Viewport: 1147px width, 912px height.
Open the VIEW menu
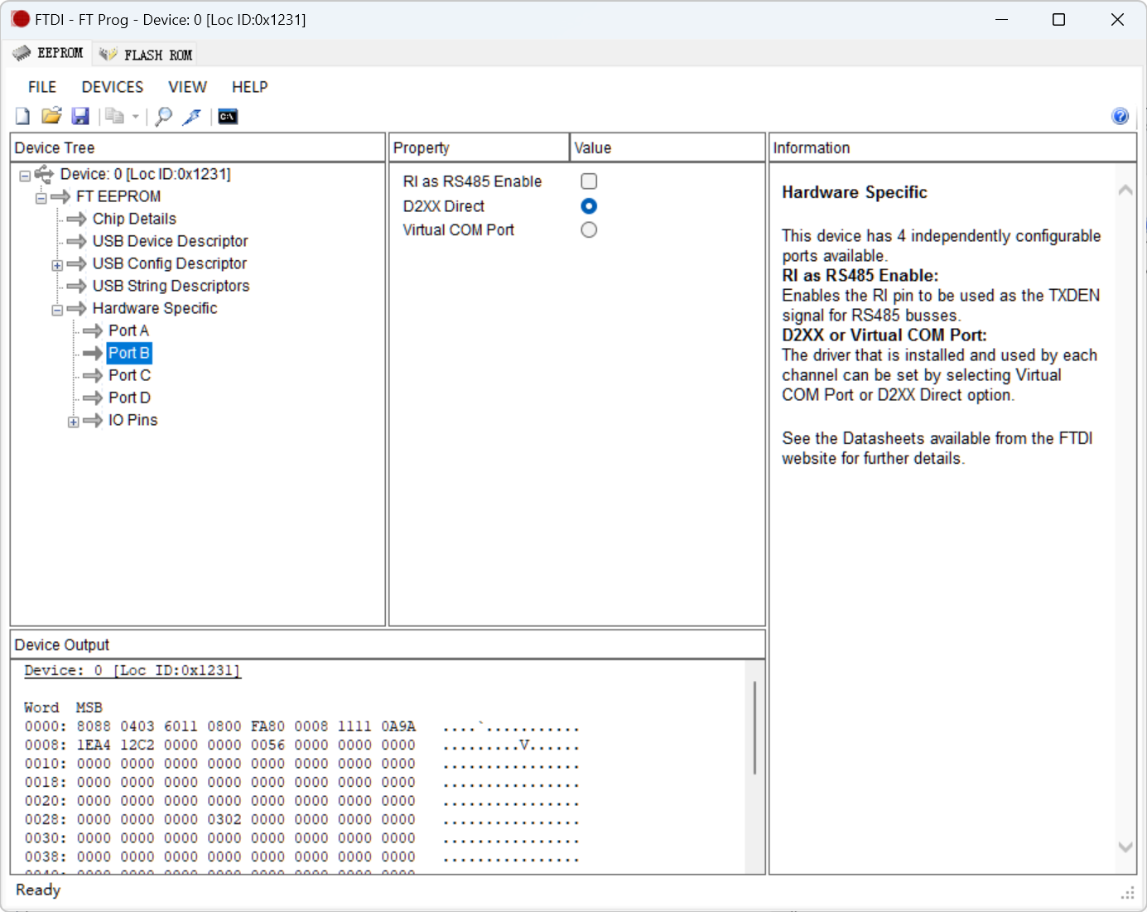(x=188, y=87)
